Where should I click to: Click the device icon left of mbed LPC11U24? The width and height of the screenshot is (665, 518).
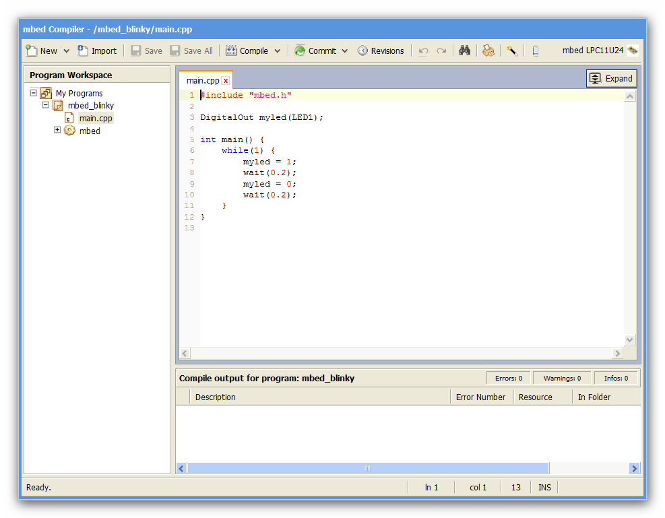point(536,51)
